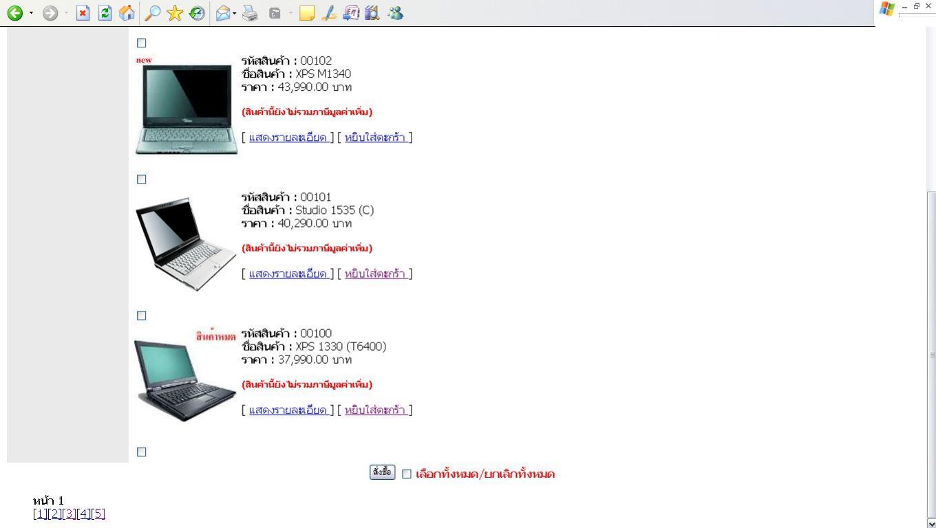
Task: Expand the dropdown arrow beside the Edit icon
Action: tap(290, 14)
